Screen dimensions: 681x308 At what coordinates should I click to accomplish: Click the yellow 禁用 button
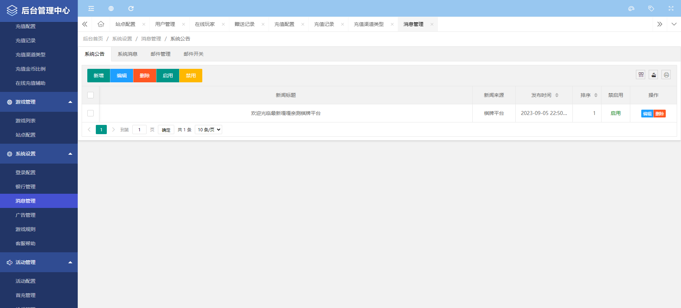[191, 76]
